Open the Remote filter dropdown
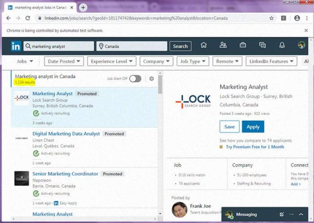Viewport: 314px width, 223px height. tap(227, 61)
